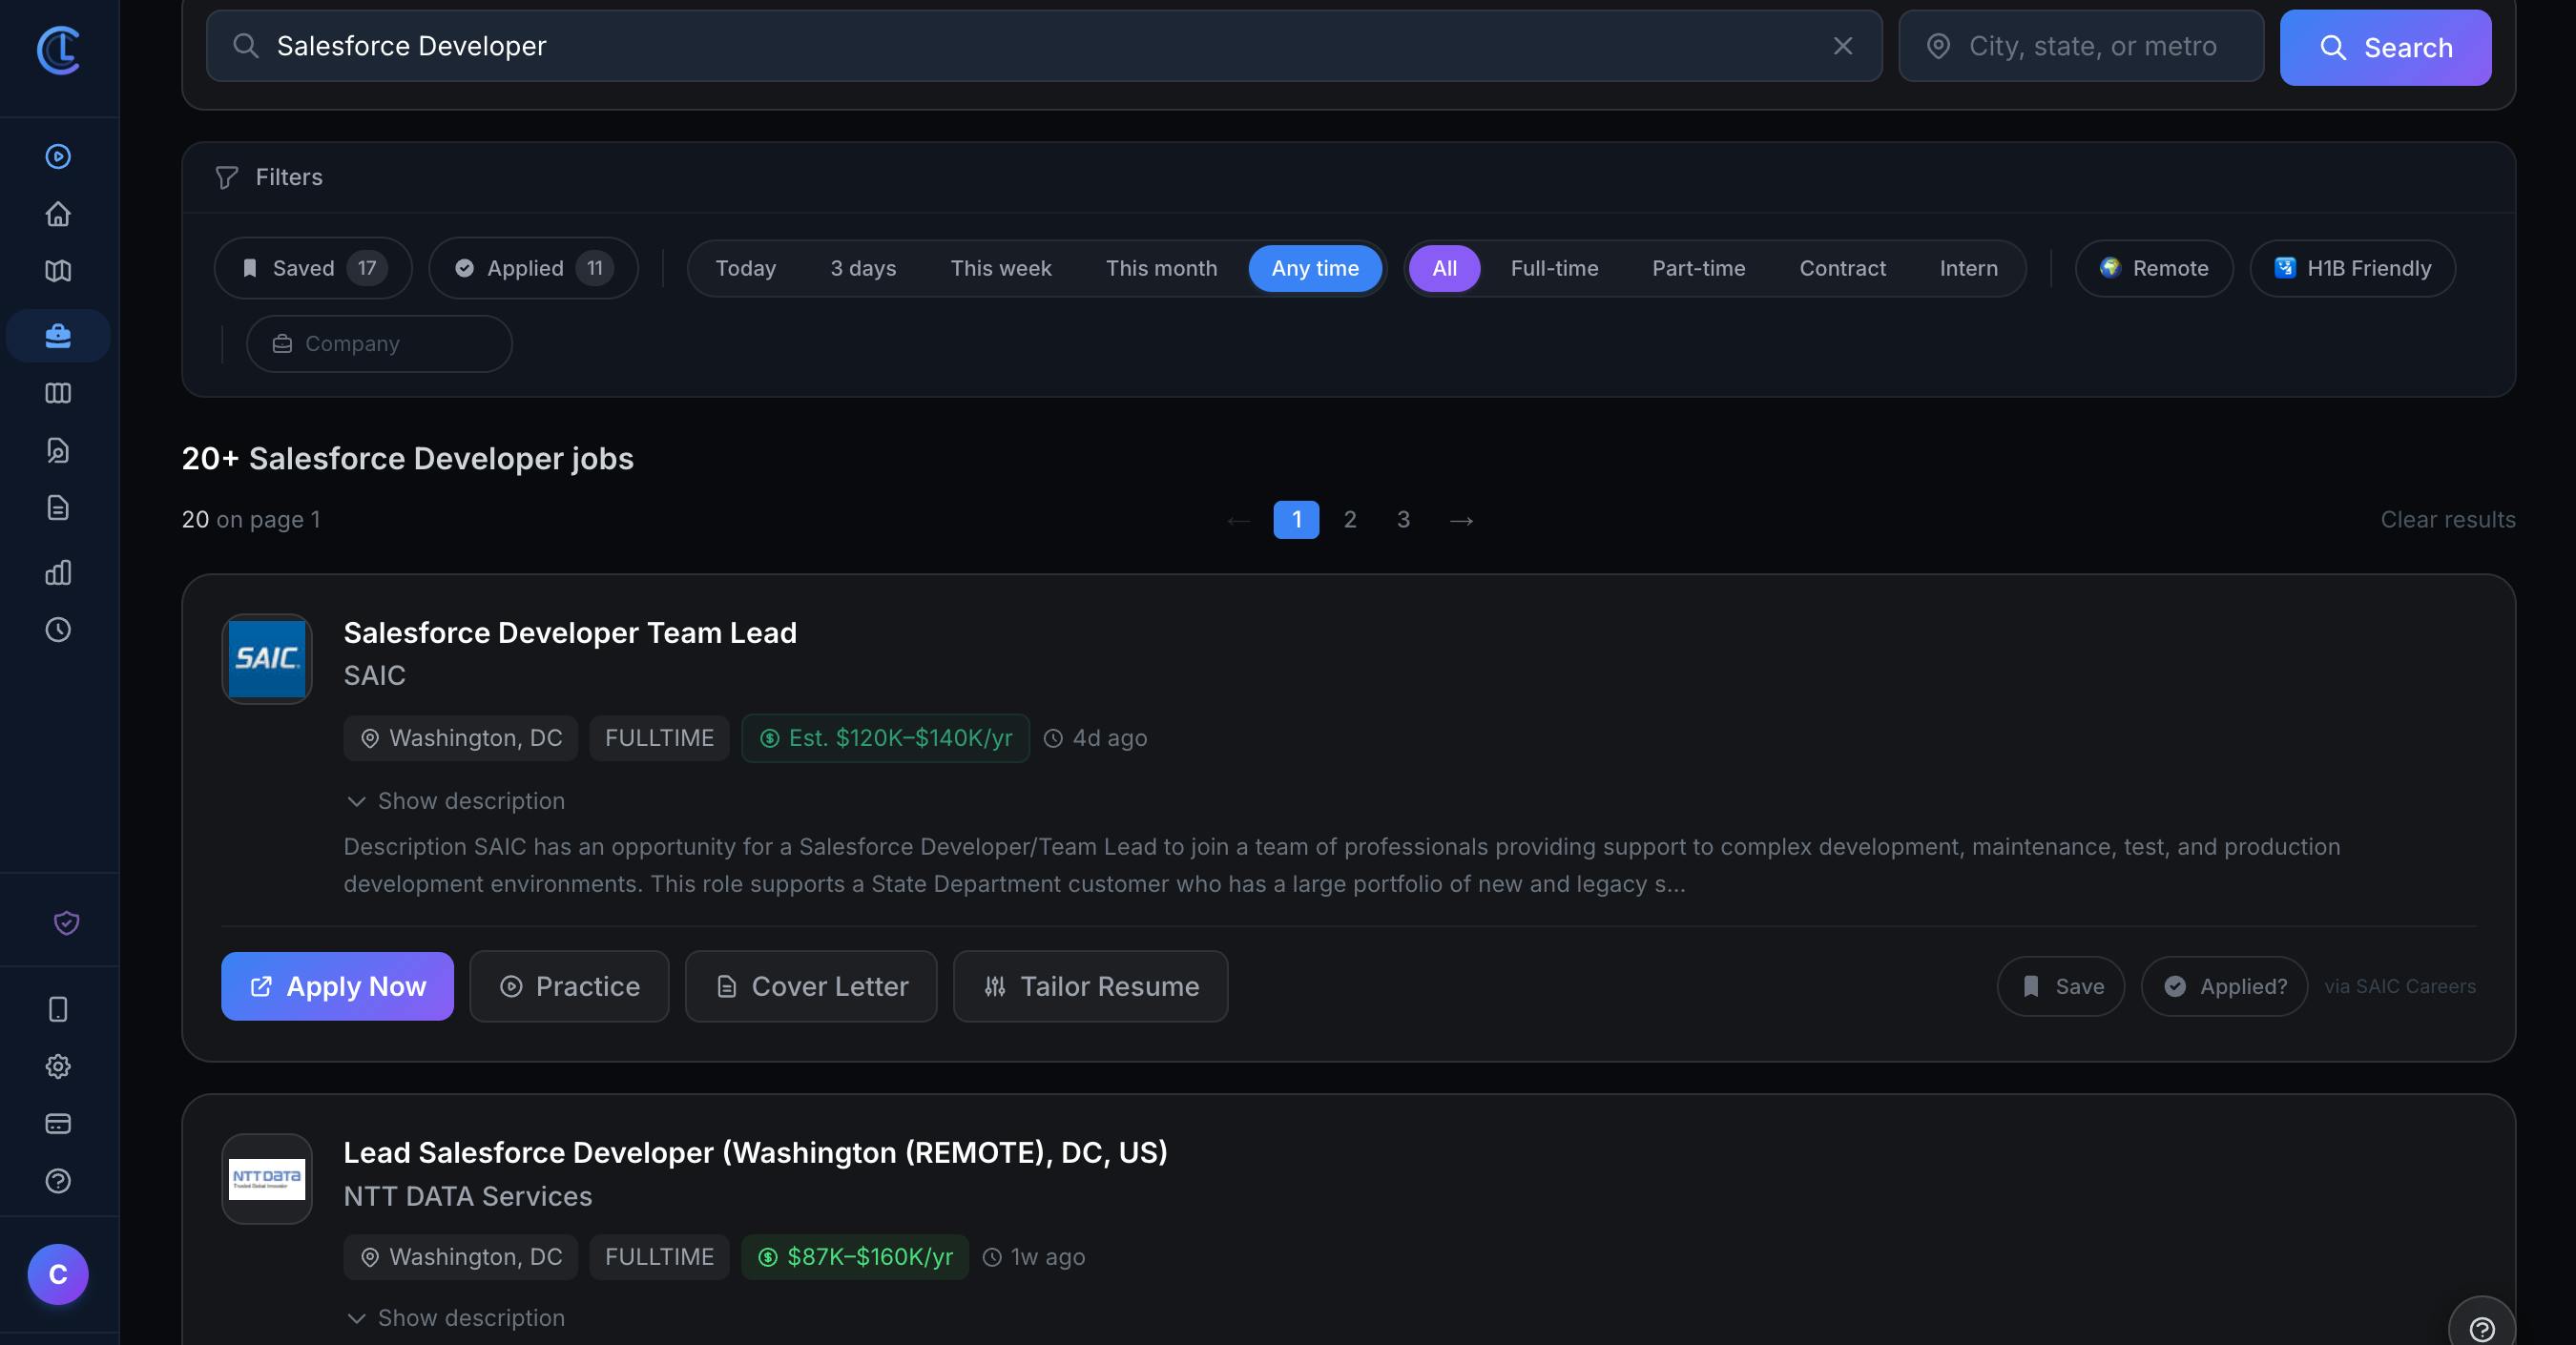Filter jobs posted in 3 days
Viewport: 2576px width, 1345px height.
coord(863,268)
